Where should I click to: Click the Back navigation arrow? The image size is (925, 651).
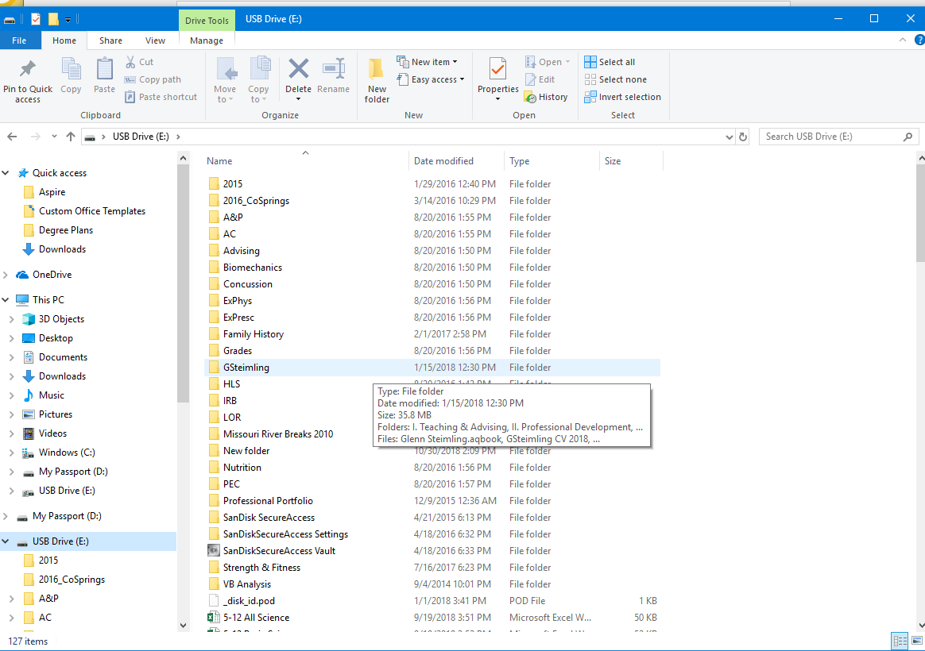coord(12,137)
